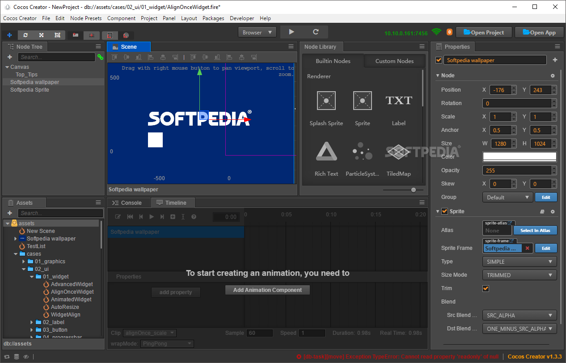Collapse the Node section triangle
Viewport: 566px width, 363px height.
click(438, 76)
